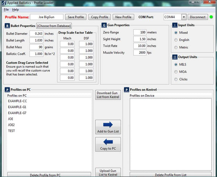Image resolution: width=217 pixels, height=177 pixels.
Task: Click the Gun Properties 'G' section icon
Action: coord(104,26)
